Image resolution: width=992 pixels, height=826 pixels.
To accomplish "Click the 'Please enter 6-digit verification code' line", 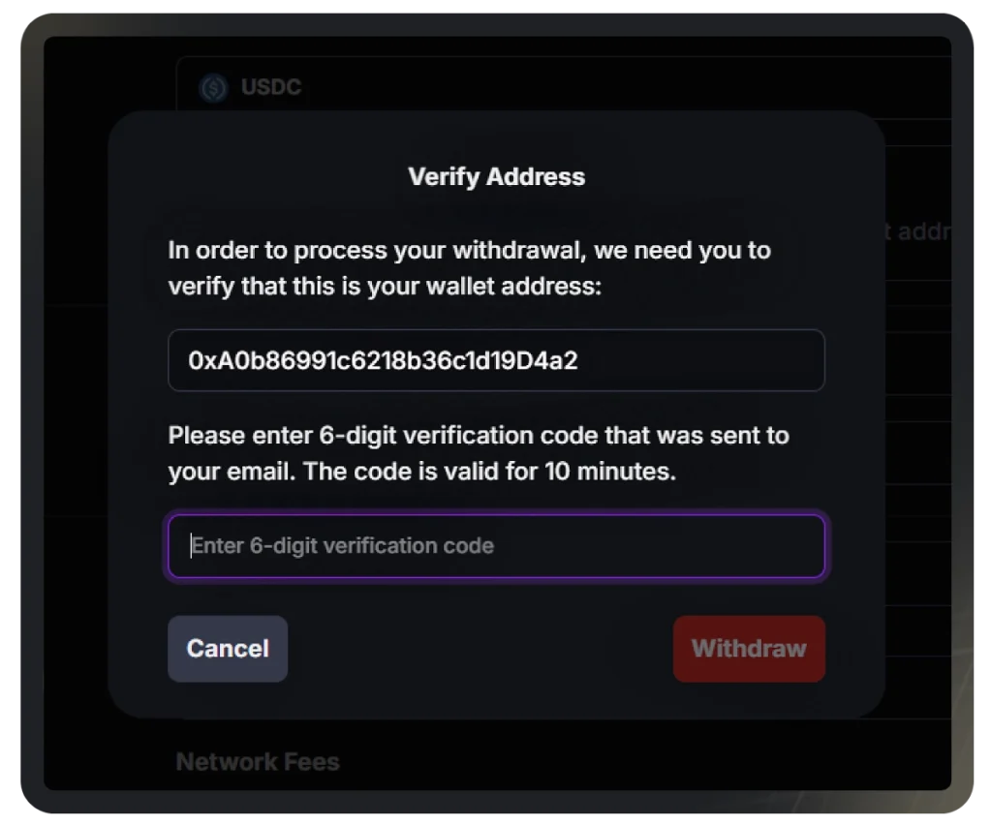I will pyautogui.click(x=479, y=436).
